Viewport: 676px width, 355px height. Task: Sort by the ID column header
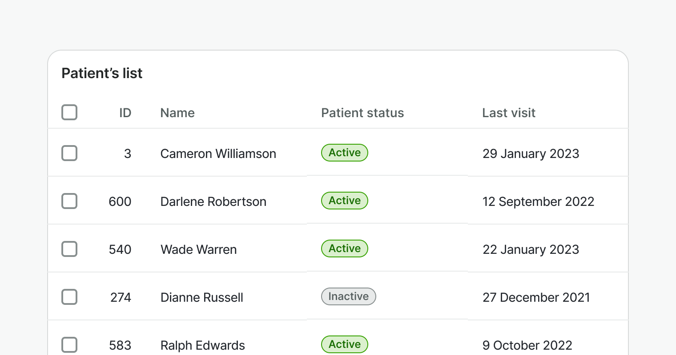pyautogui.click(x=125, y=113)
